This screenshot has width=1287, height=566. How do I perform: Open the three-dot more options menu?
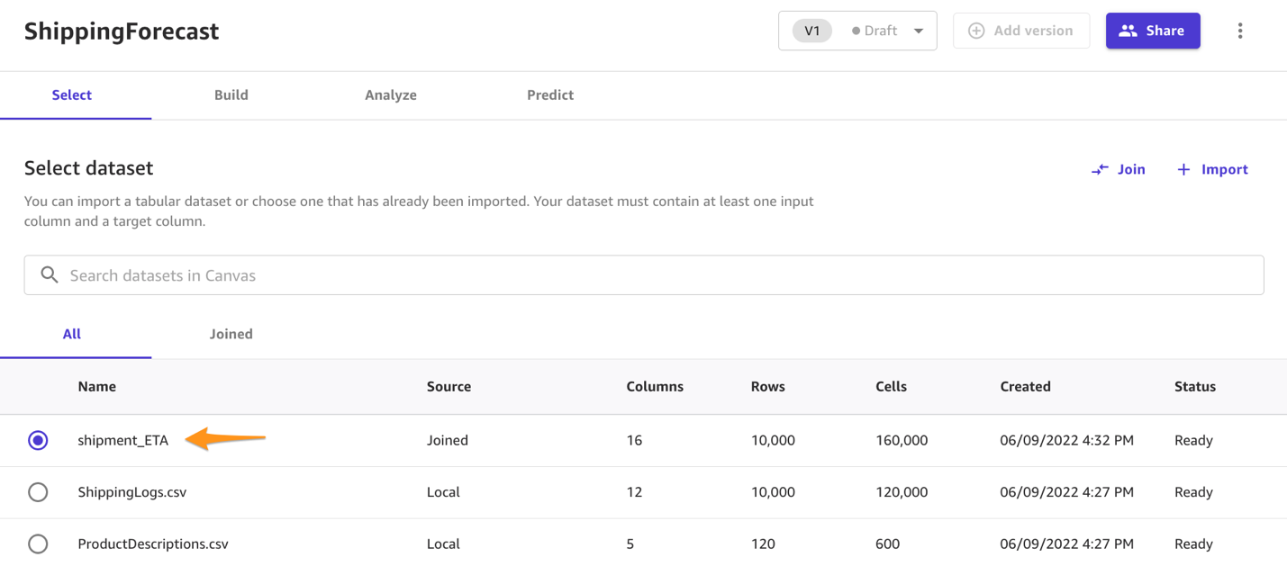point(1240,31)
